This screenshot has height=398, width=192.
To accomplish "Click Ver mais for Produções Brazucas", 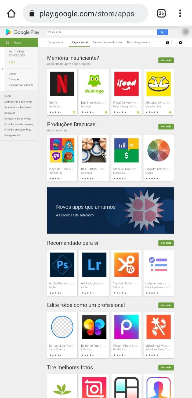I will (x=166, y=126).
